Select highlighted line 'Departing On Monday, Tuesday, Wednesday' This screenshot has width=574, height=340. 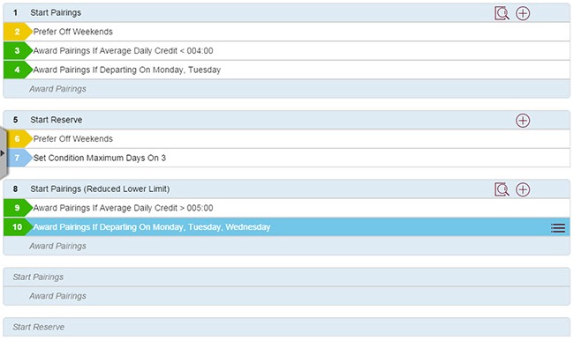pos(287,226)
